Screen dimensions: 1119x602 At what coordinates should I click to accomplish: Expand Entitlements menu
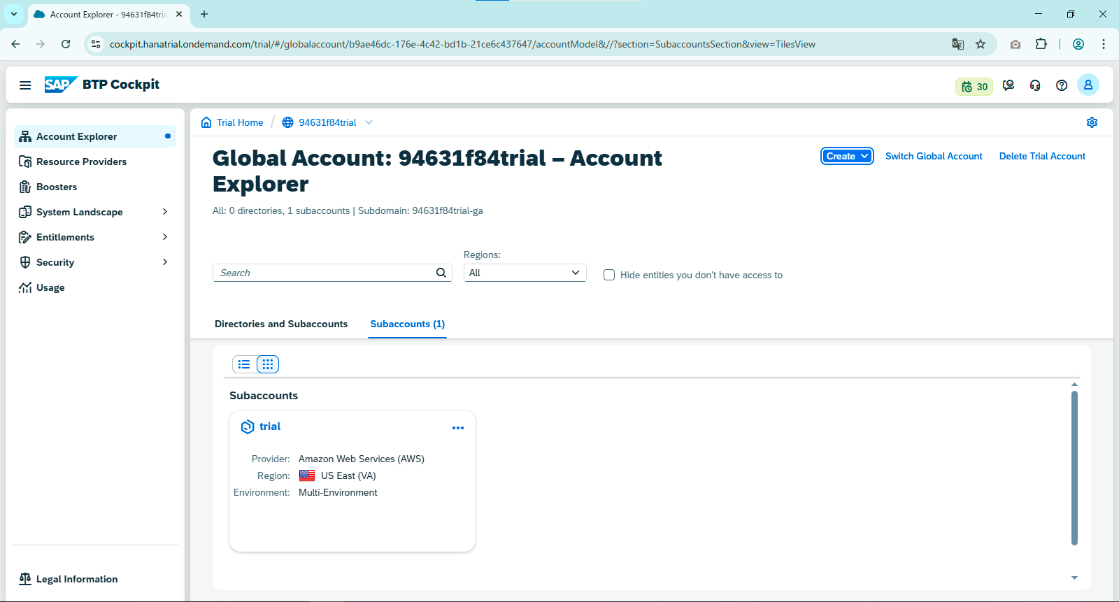[165, 237]
